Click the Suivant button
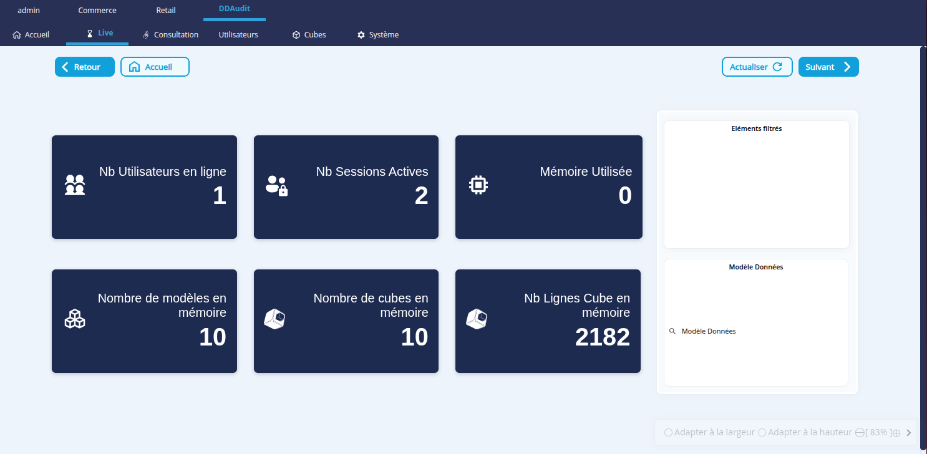This screenshot has height=454, width=927. (x=828, y=67)
